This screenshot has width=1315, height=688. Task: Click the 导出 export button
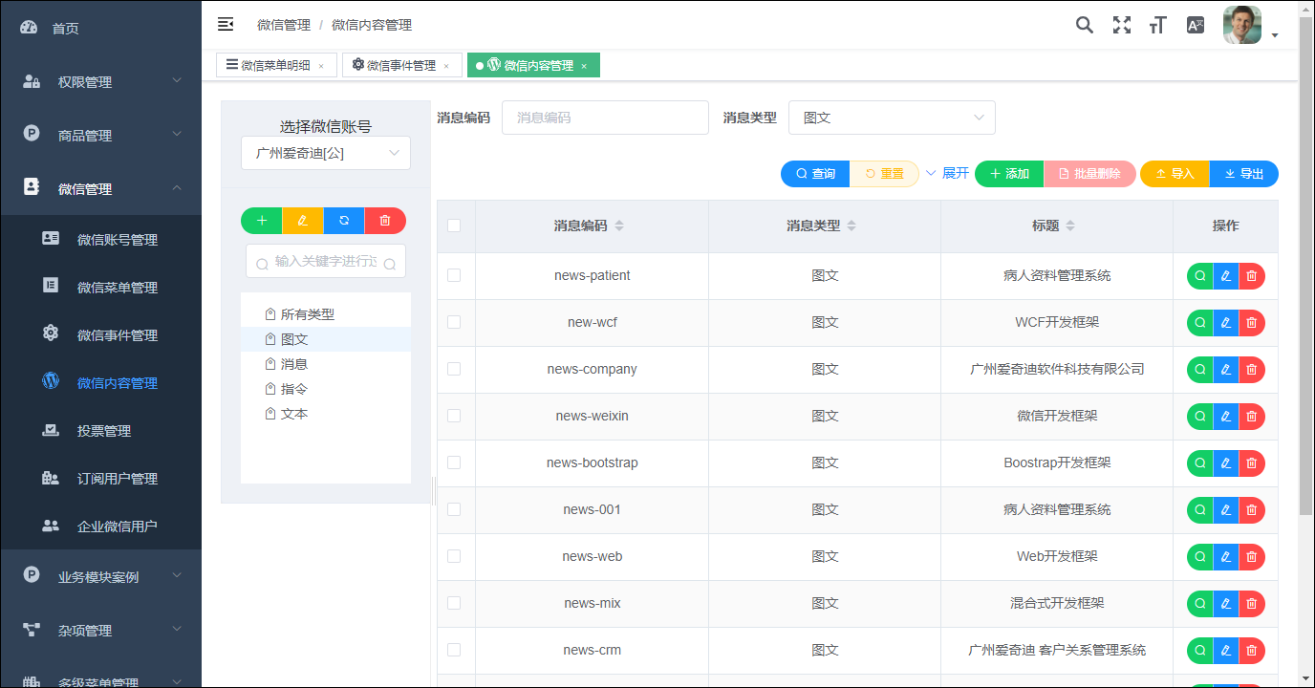point(1244,174)
